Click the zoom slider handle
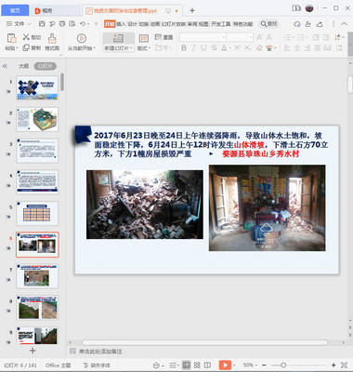The image size is (353, 372). [283, 365]
